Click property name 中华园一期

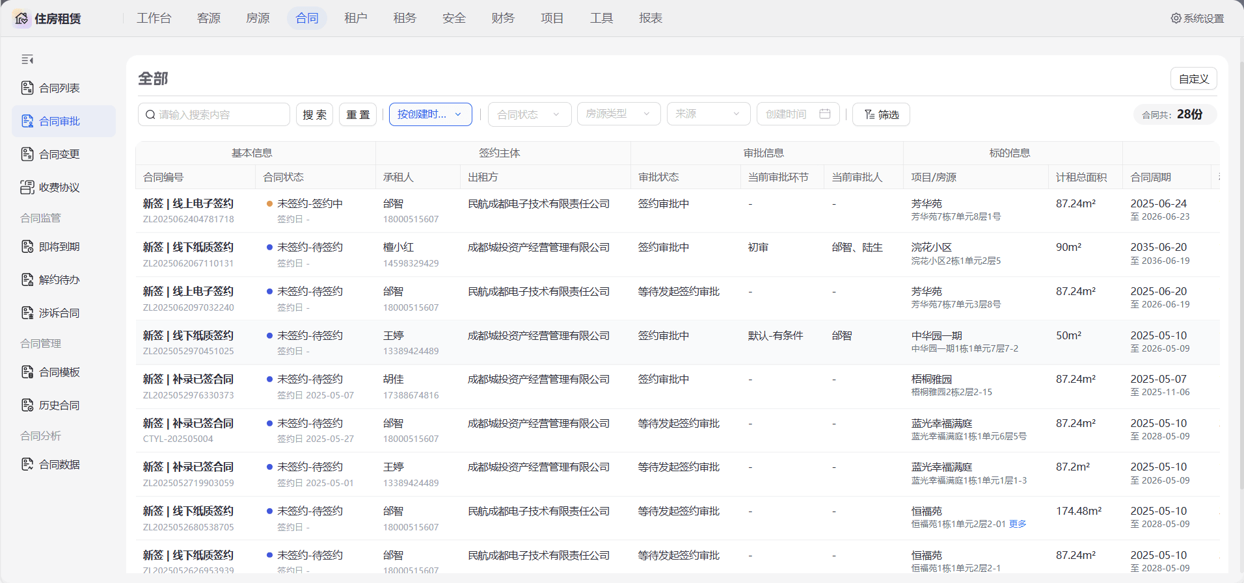[x=936, y=335]
